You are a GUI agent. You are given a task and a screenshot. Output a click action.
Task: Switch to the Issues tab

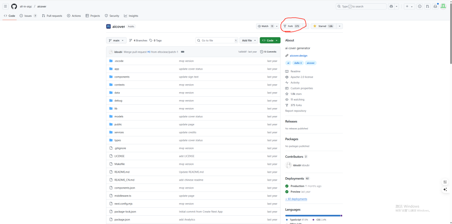click(28, 16)
